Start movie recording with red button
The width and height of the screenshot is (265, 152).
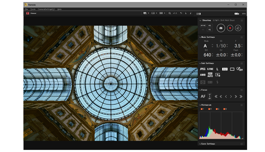[230, 28]
